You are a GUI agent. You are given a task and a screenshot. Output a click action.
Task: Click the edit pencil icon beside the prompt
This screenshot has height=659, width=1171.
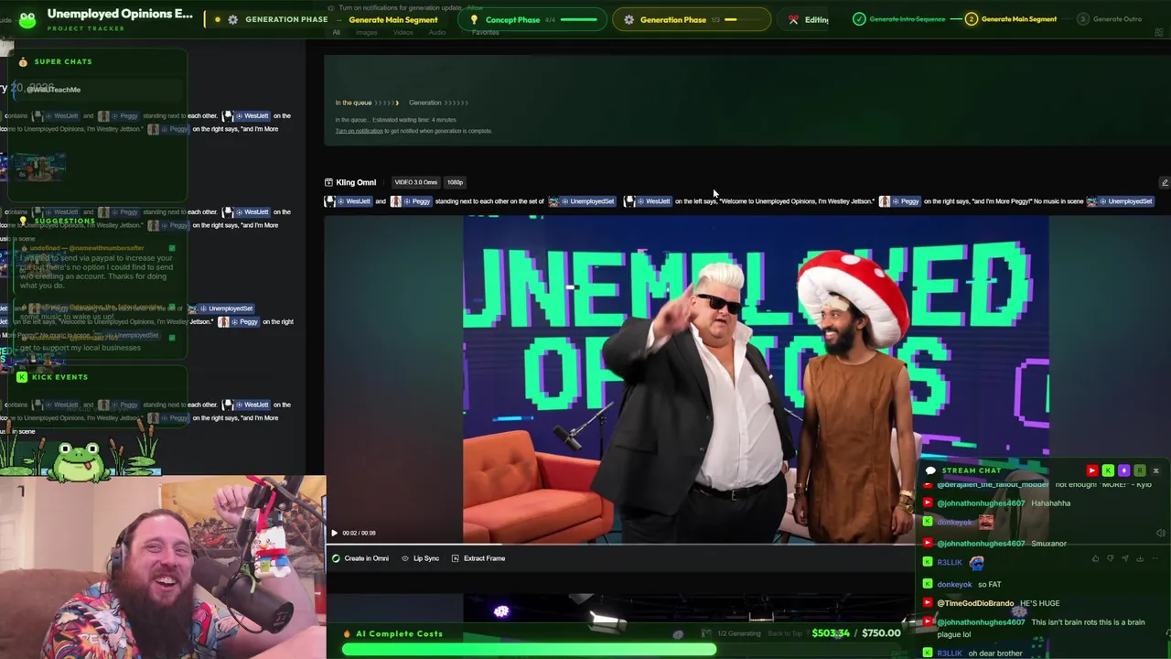(1165, 182)
